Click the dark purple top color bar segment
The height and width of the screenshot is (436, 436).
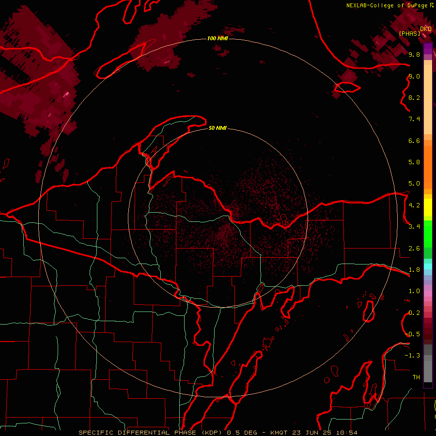pyautogui.click(x=428, y=48)
